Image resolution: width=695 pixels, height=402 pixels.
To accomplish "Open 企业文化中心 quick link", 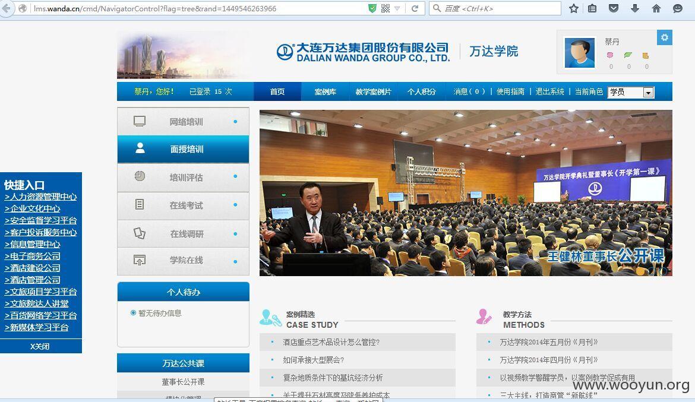I will pos(32,209).
